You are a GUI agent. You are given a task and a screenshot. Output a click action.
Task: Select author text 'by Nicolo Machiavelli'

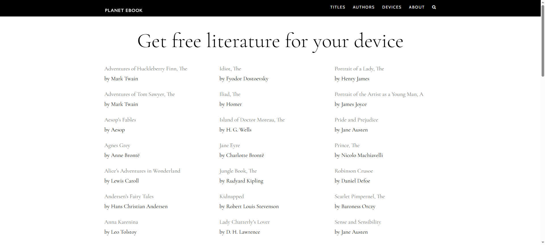(359, 155)
